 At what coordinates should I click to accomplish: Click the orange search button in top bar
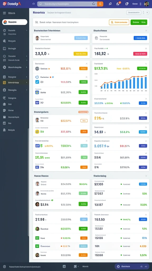click(x=100, y=4)
